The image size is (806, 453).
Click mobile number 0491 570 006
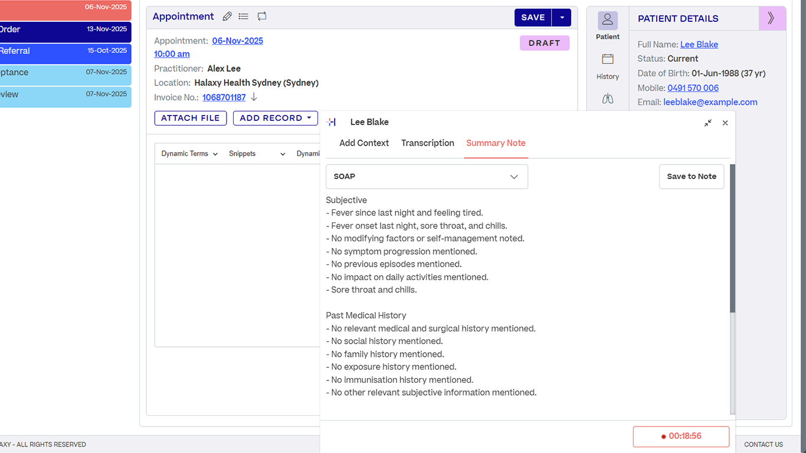click(x=693, y=88)
